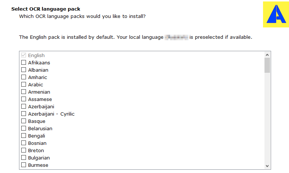Screen dimensions: 289x173
Task: Tick the Afrikaans checkbox
Action: coord(23,63)
